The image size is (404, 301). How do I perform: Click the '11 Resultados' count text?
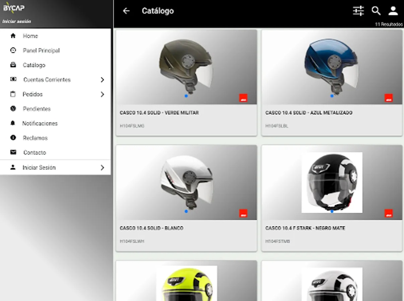(389, 24)
